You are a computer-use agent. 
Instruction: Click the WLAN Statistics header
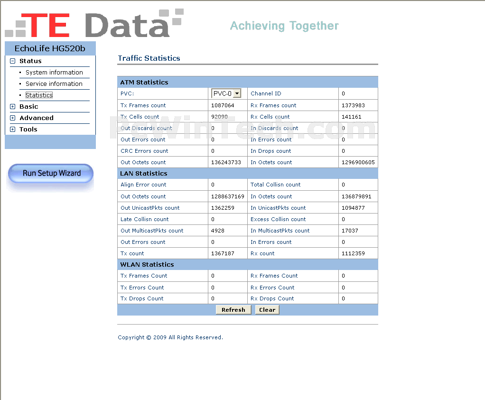[x=147, y=264]
